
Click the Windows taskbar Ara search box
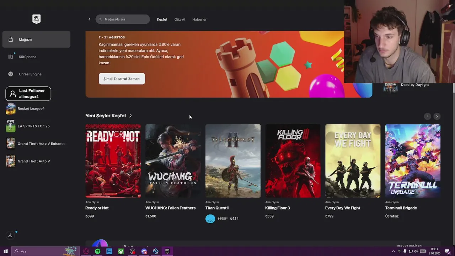click(45, 251)
